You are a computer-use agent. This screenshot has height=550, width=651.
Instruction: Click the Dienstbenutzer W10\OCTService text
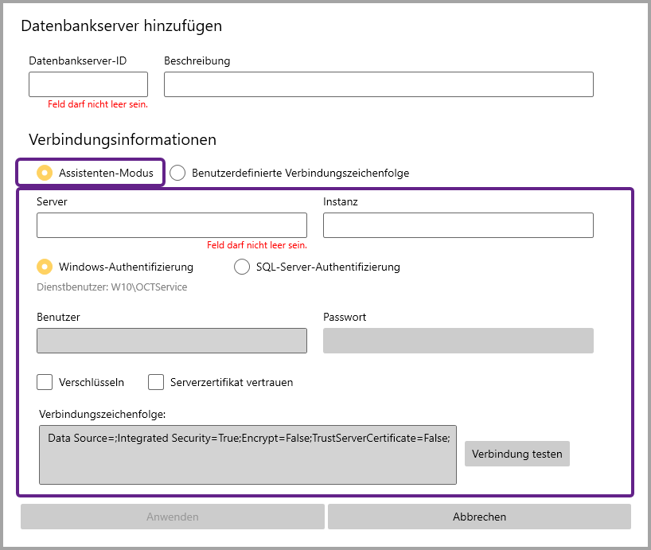112,287
